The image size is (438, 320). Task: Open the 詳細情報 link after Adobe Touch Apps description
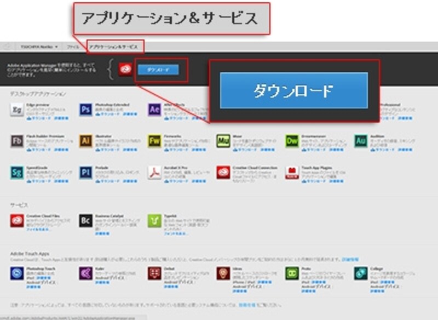coord(350,260)
